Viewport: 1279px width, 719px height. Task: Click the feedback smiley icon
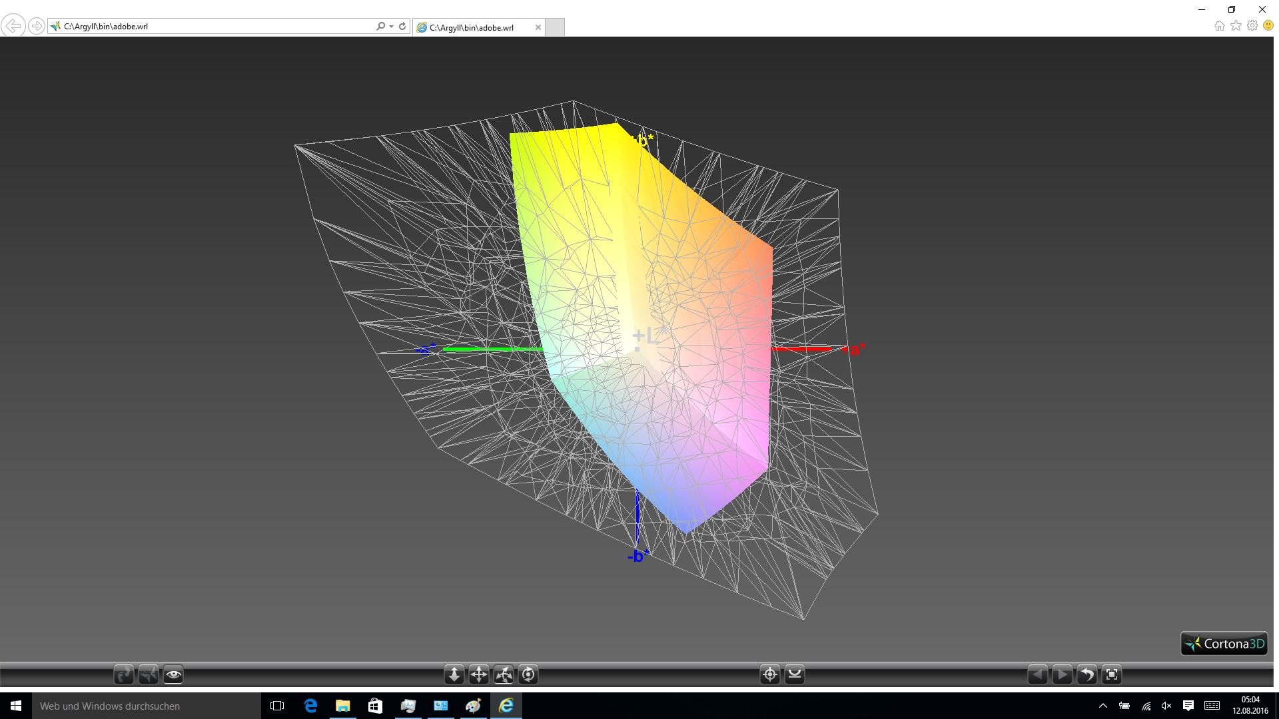pyautogui.click(x=1268, y=26)
